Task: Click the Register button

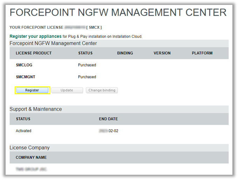Action: coord(32,90)
